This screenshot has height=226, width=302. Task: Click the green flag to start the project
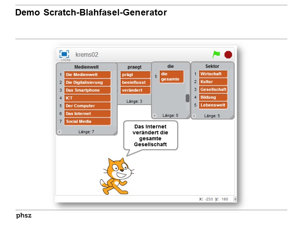click(x=216, y=54)
